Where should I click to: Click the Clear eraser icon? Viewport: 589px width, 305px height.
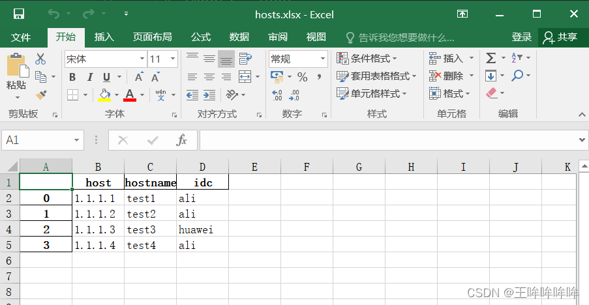(491, 93)
